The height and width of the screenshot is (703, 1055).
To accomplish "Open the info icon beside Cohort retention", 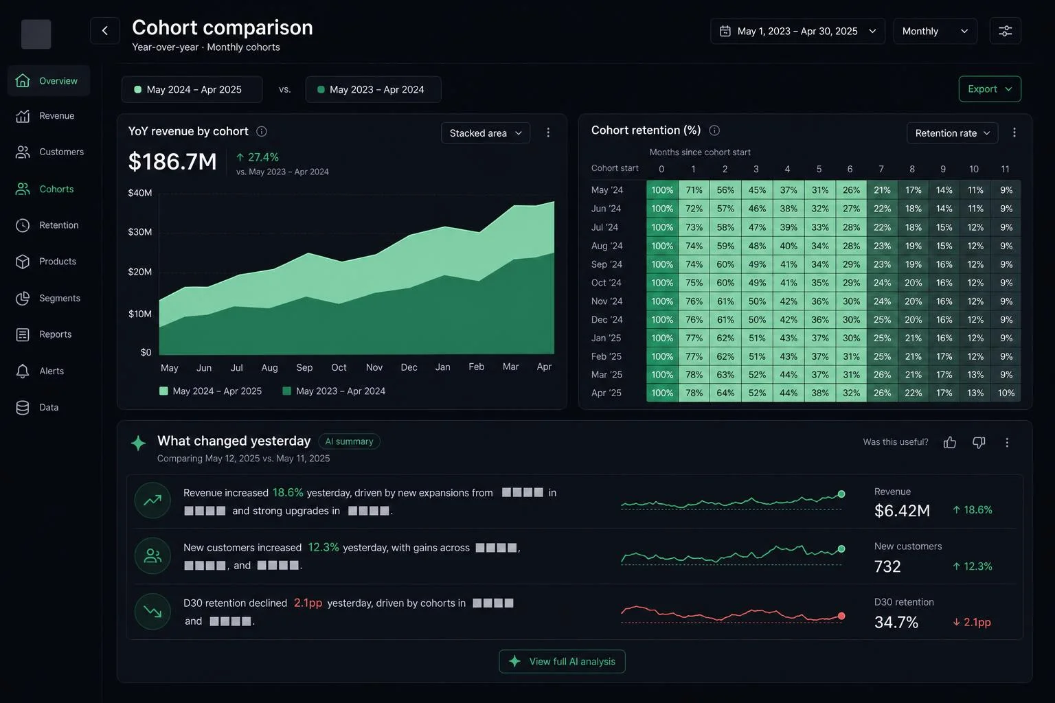I will pyautogui.click(x=714, y=130).
